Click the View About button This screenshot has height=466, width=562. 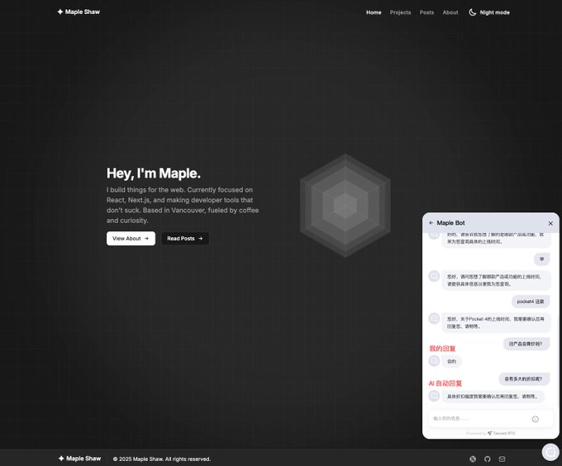pyautogui.click(x=131, y=239)
